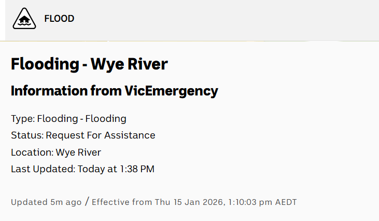This screenshot has height=221, width=379.
Task: Select the 'Request For Assistance' status value
Action: pos(101,135)
